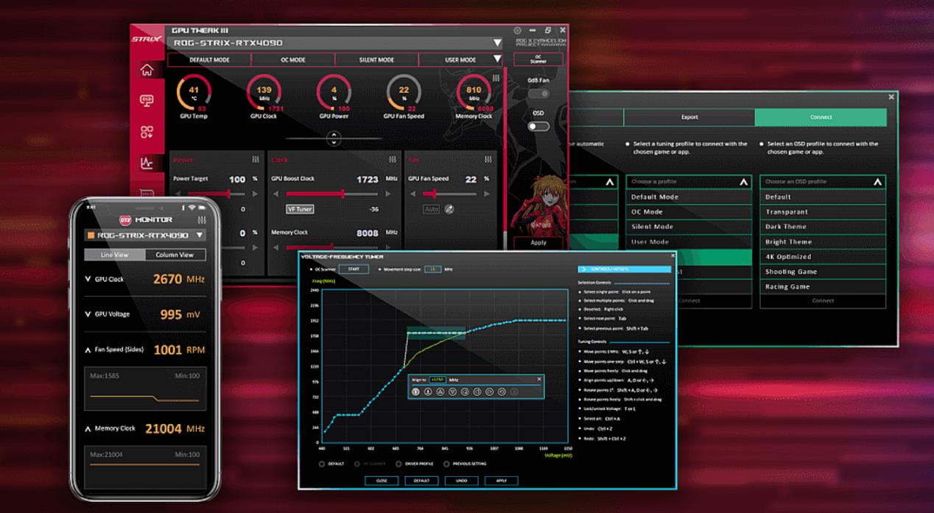Open Fan panel settings sliders icon
This screenshot has width=934, height=513.
coord(488,160)
